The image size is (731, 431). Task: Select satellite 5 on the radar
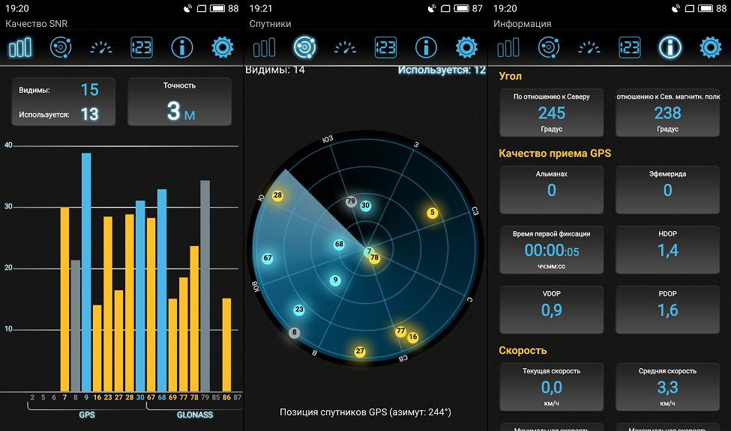click(433, 213)
